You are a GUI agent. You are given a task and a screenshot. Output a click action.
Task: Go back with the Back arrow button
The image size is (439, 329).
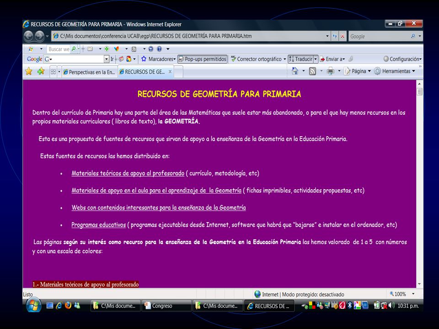[28, 36]
